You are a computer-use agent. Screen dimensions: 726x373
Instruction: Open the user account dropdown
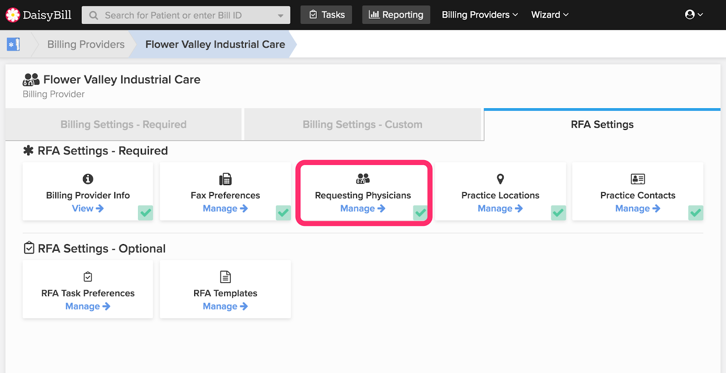(693, 15)
